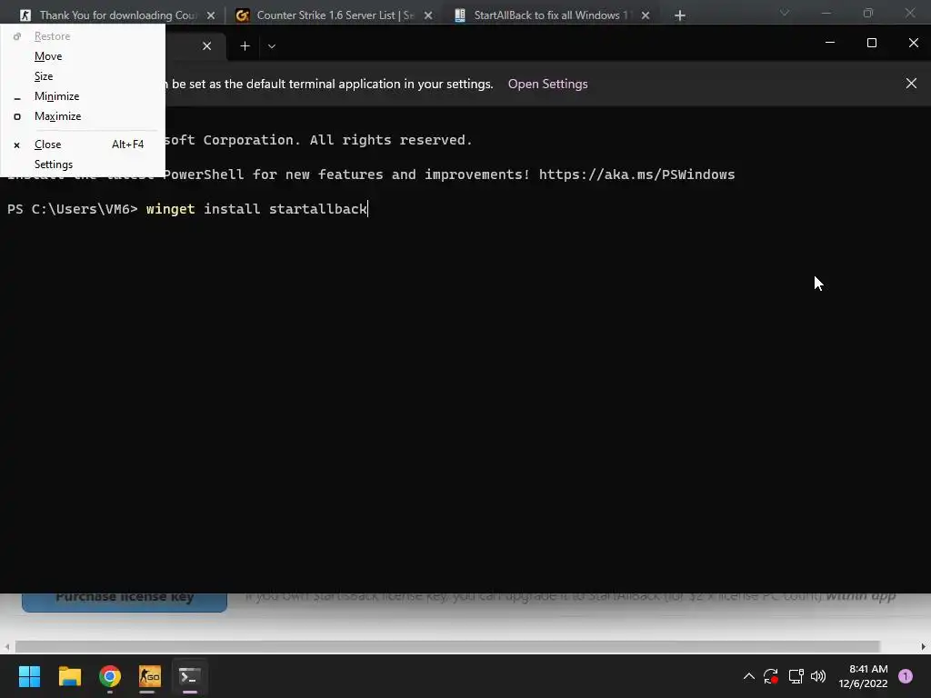This screenshot has width=931, height=698.
Task: Open a new terminal tab with plus
Action: pos(245,46)
